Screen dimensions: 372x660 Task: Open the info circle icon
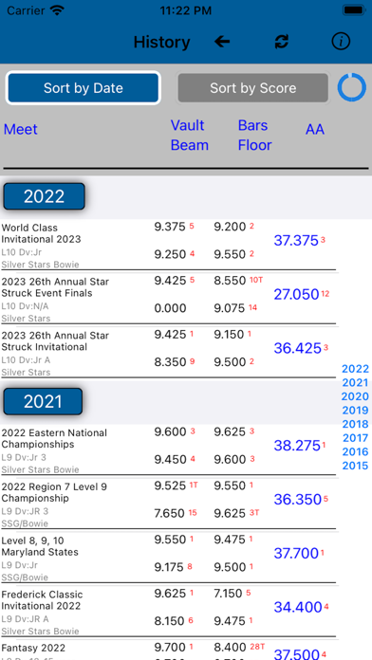coord(341,42)
